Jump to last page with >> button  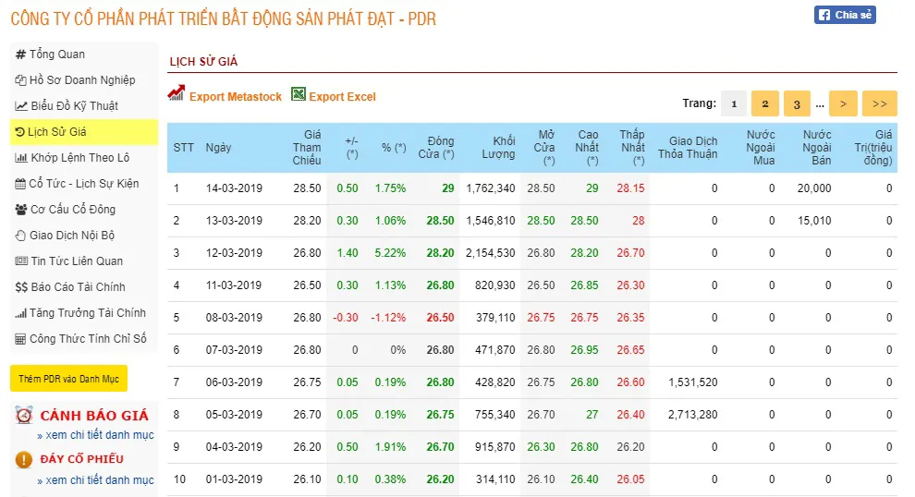pyautogui.click(x=879, y=103)
